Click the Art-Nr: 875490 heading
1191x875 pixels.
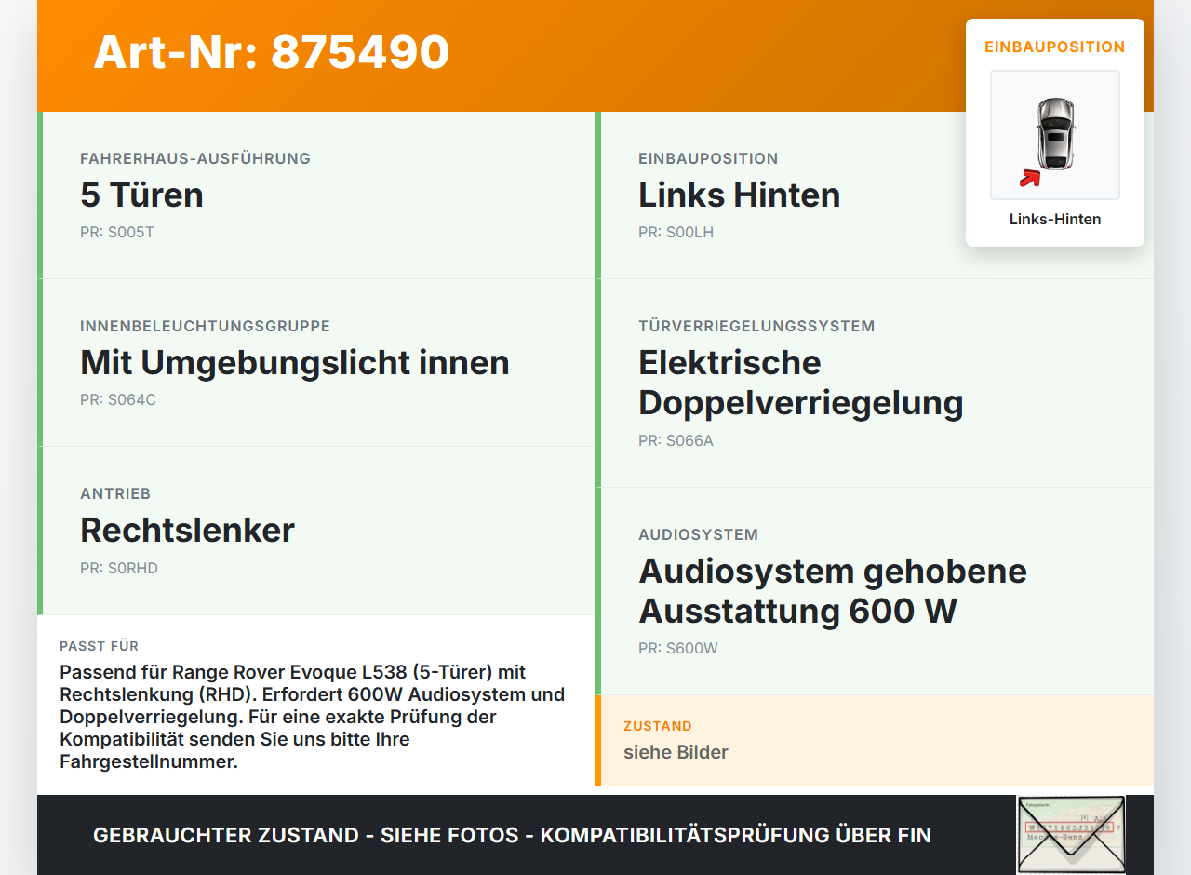click(272, 52)
